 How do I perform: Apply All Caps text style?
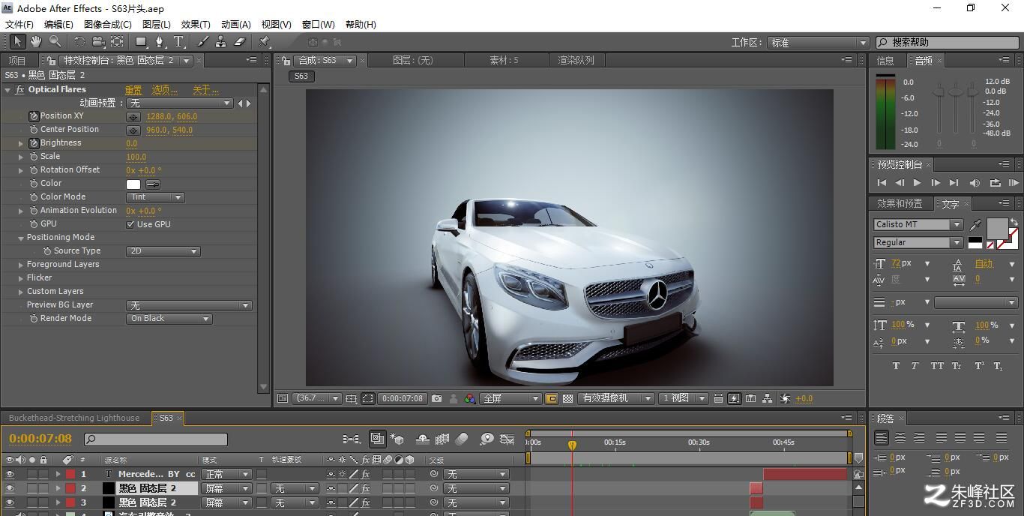937,366
